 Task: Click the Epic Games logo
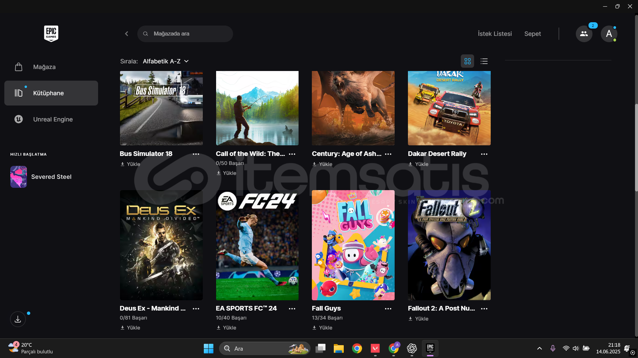tap(51, 34)
